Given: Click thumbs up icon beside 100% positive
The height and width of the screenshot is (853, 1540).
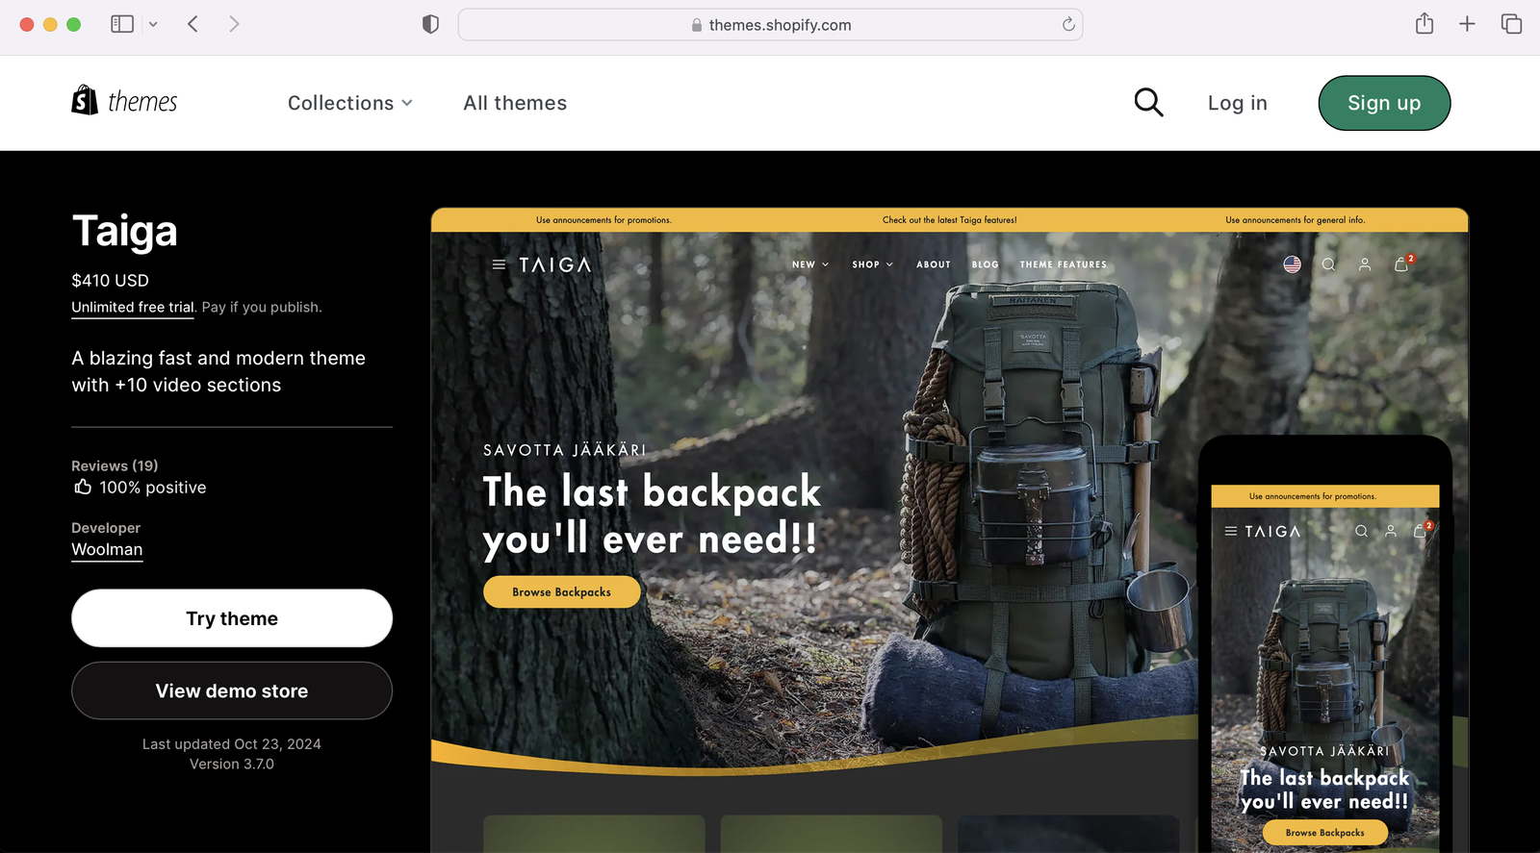Looking at the screenshot, I should click(83, 487).
